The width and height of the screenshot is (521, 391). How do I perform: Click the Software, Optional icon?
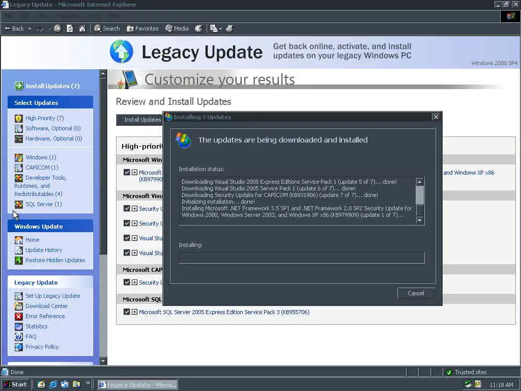19,128
